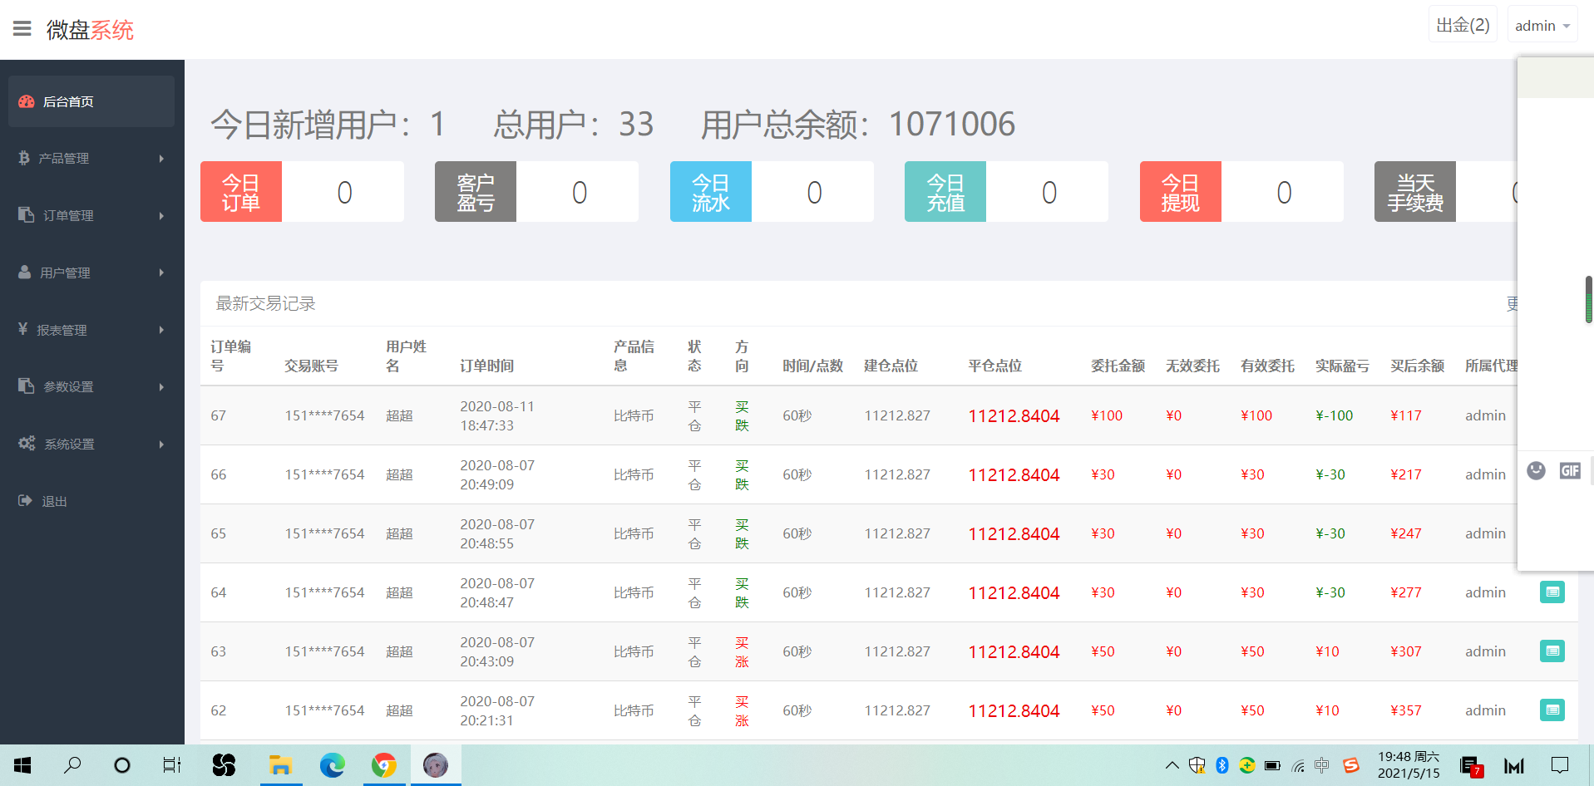Image resolution: width=1594 pixels, height=786 pixels.
Task: Click the 当天手续费 gray tile
Action: point(1415,192)
